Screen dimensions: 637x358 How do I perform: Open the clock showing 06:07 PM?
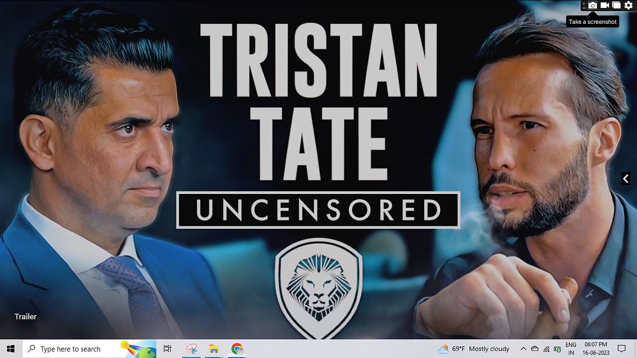(596, 349)
